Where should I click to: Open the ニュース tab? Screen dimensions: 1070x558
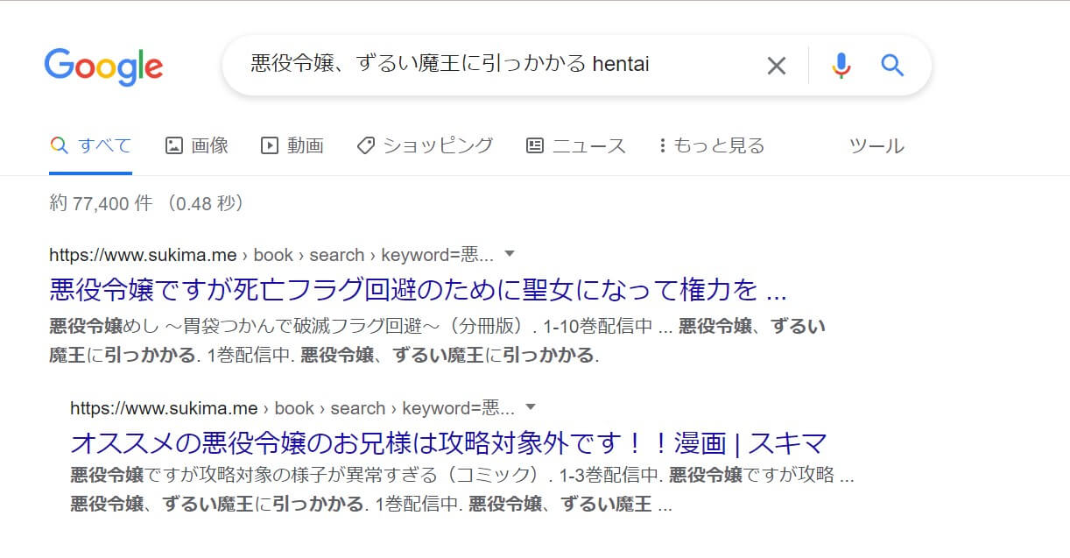coord(576,145)
